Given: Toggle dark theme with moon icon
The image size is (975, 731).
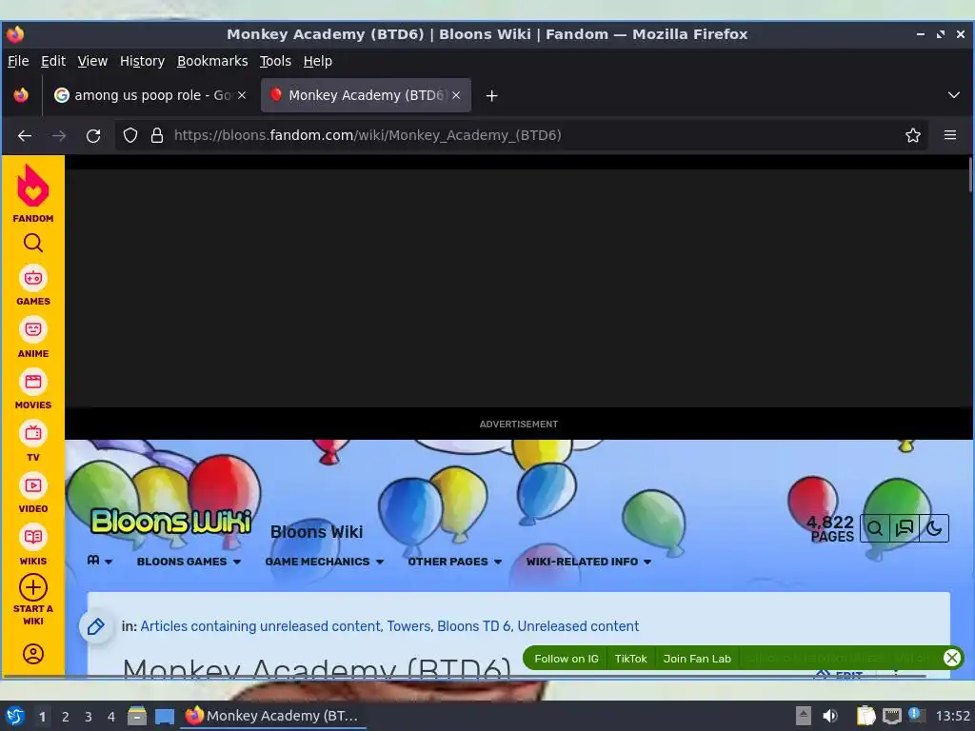Looking at the screenshot, I should tap(934, 529).
